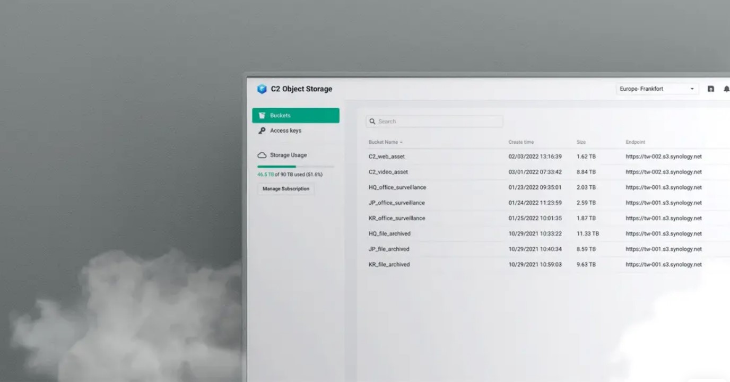Open the Europe- Frankfort region dropdown
The width and height of the screenshot is (730, 382).
click(x=657, y=89)
